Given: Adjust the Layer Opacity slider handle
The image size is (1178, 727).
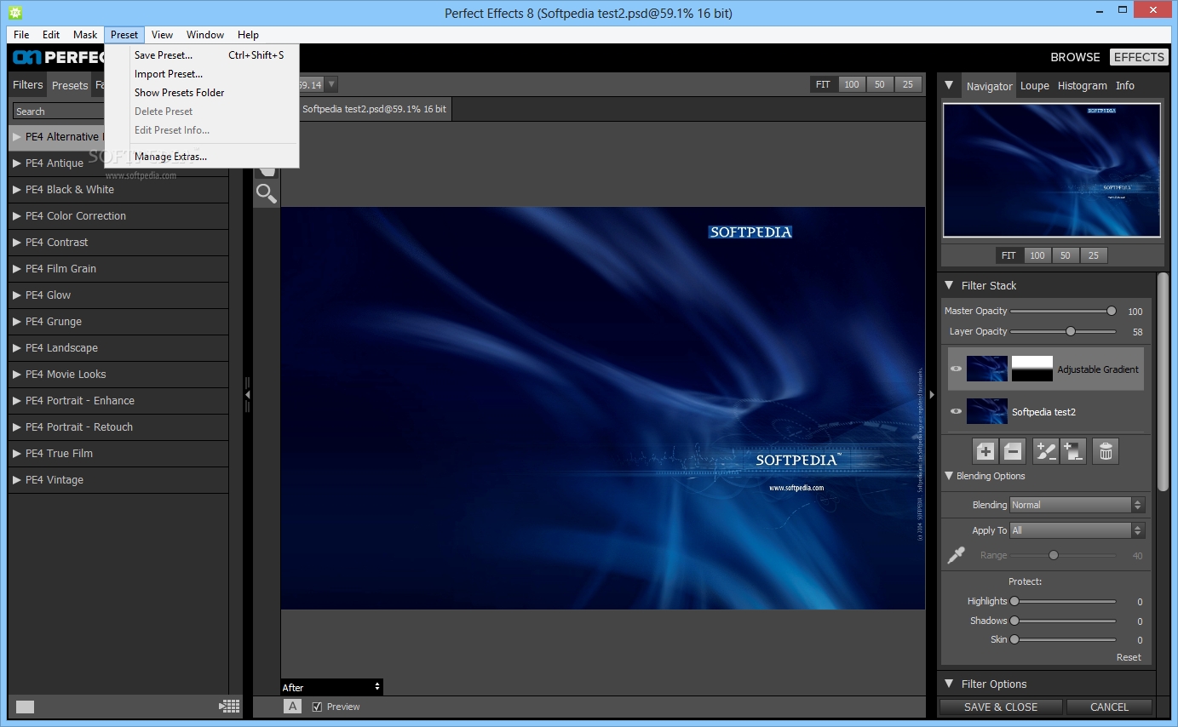Looking at the screenshot, I should 1071,331.
